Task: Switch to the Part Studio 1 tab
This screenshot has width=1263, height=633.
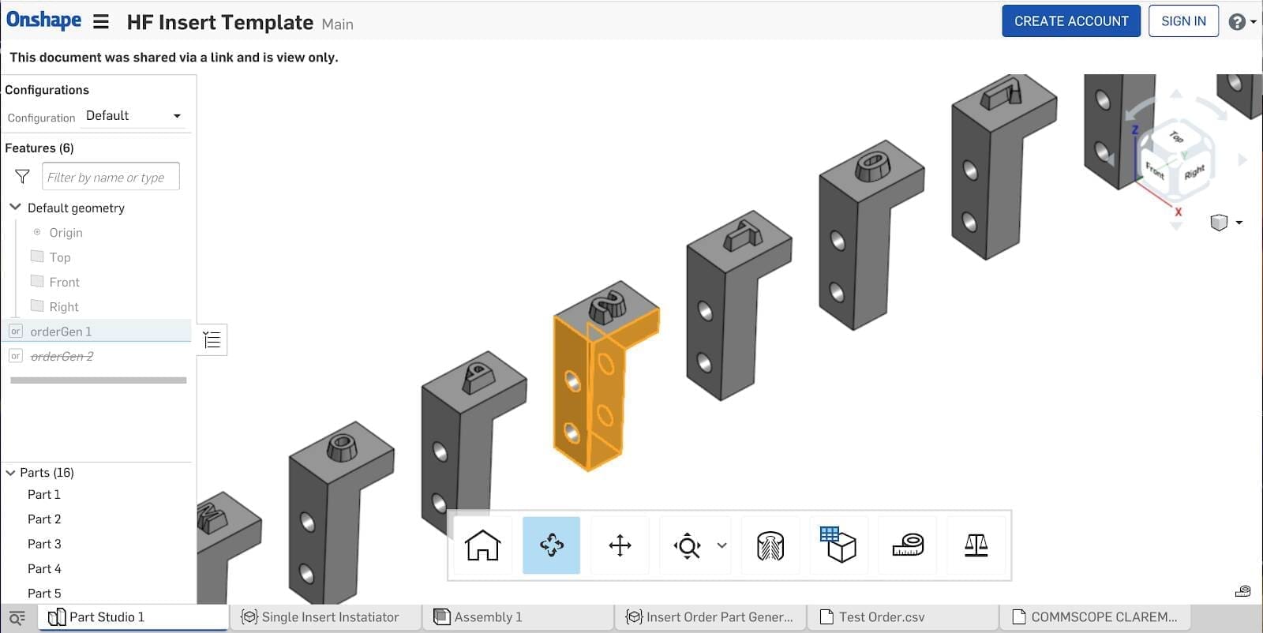Action: tap(133, 617)
